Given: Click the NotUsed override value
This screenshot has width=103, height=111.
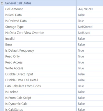Looking at the screenshot, I should [x=84, y=33].
